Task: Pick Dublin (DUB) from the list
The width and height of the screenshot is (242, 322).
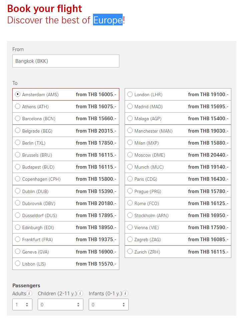Action: [18, 191]
